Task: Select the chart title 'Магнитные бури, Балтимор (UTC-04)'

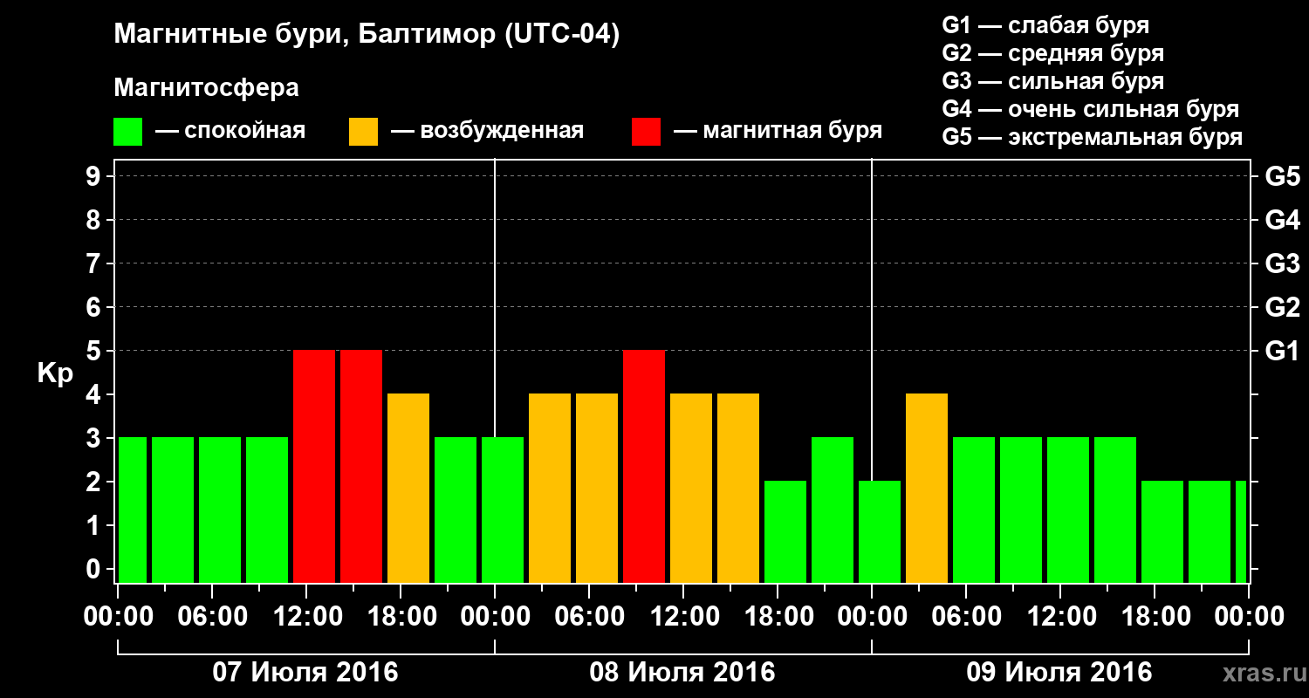Action: point(367,36)
